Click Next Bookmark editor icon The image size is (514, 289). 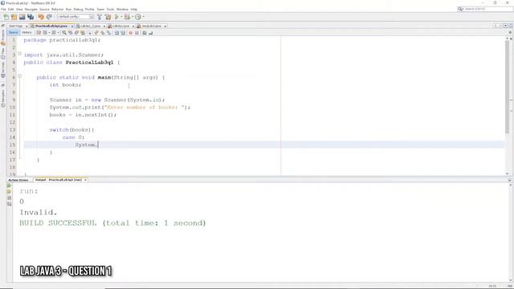(103, 33)
